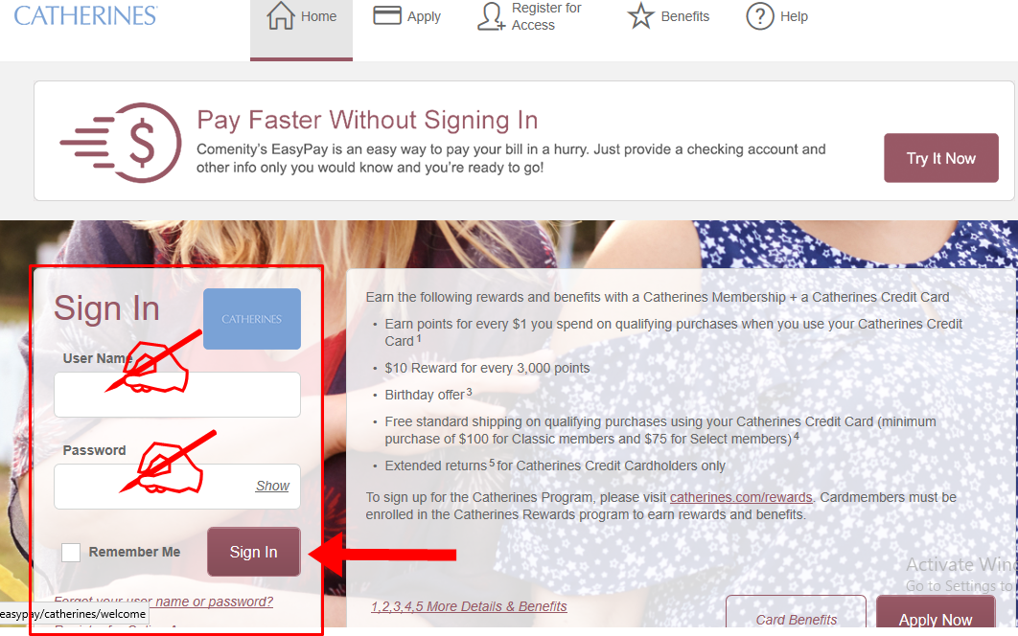Click inside the User Name field
Image resolution: width=1018 pixels, height=636 pixels.
177,395
